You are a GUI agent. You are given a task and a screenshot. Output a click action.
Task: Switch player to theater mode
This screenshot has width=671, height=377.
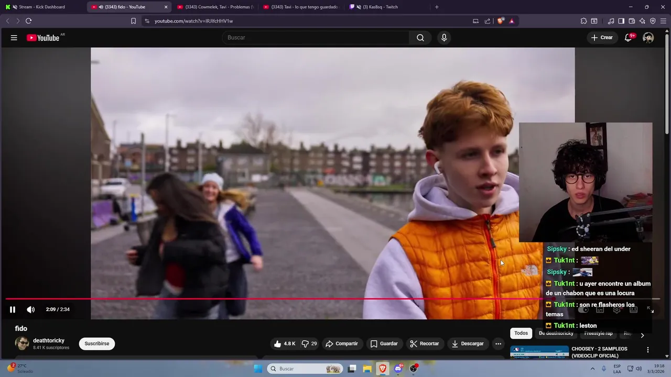coord(633,309)
